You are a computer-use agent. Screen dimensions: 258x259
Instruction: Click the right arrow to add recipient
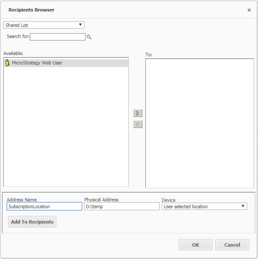137,113
